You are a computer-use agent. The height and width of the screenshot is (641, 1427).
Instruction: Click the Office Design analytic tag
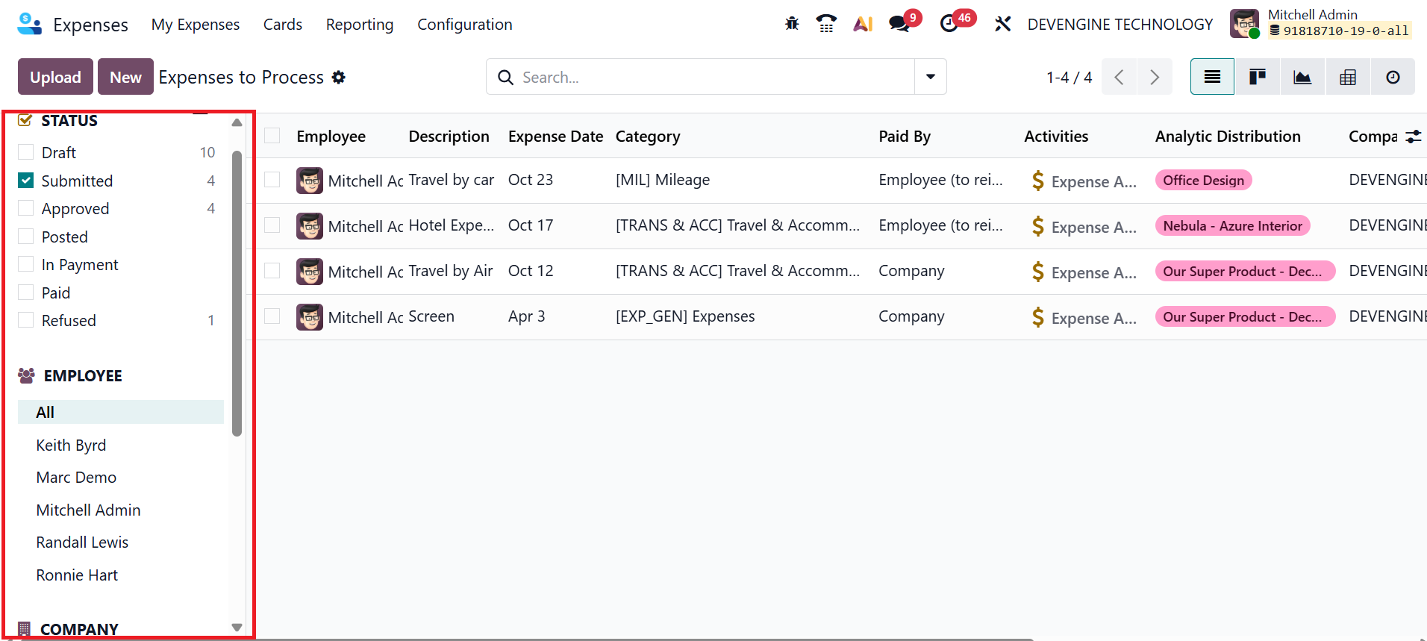1203,181
